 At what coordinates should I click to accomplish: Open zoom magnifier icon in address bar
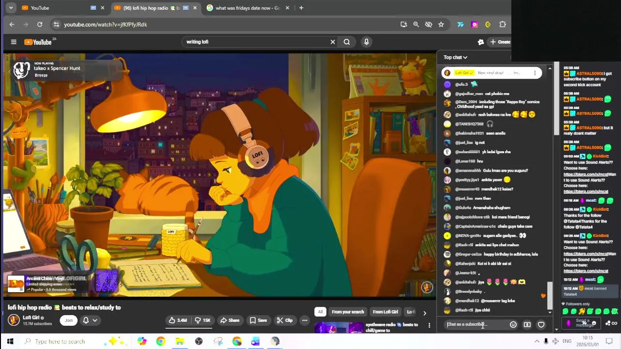pos(416,24)
